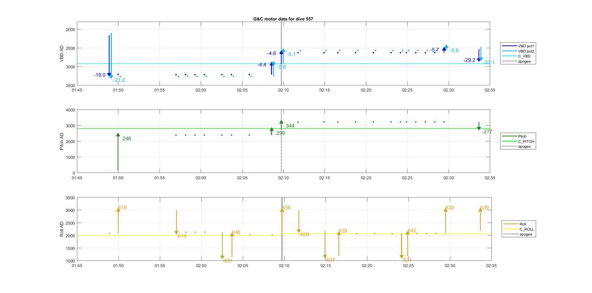Screen dimensions: 592x293
Task: Click the '-19.0' VBD annotation
Action: pos(99,75)
